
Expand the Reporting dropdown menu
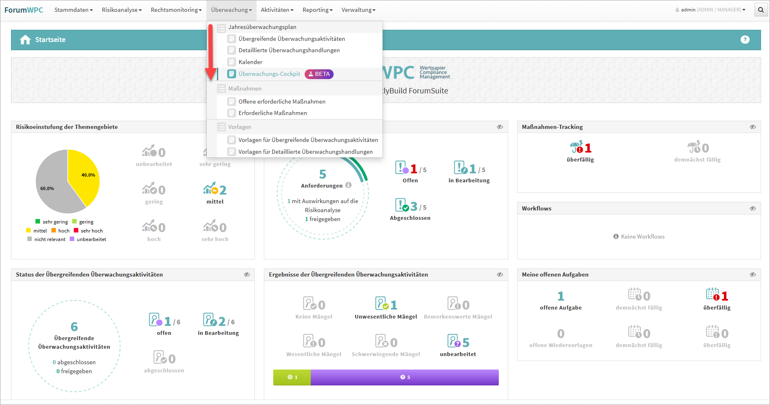click(318, 10)
